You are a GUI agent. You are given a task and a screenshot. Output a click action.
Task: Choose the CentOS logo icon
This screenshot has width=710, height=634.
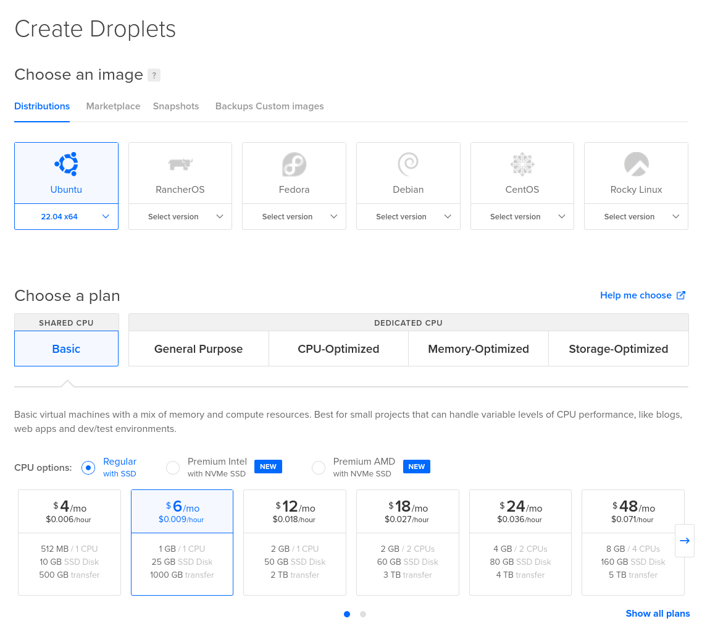[522, 164]
